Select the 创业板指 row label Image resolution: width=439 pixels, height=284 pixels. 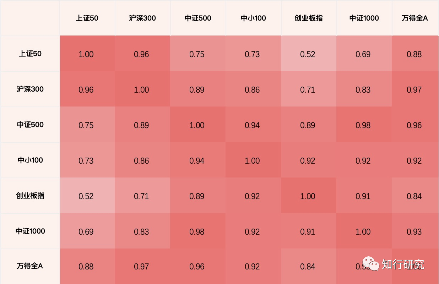pyautogui.click(x=30, y=196)
